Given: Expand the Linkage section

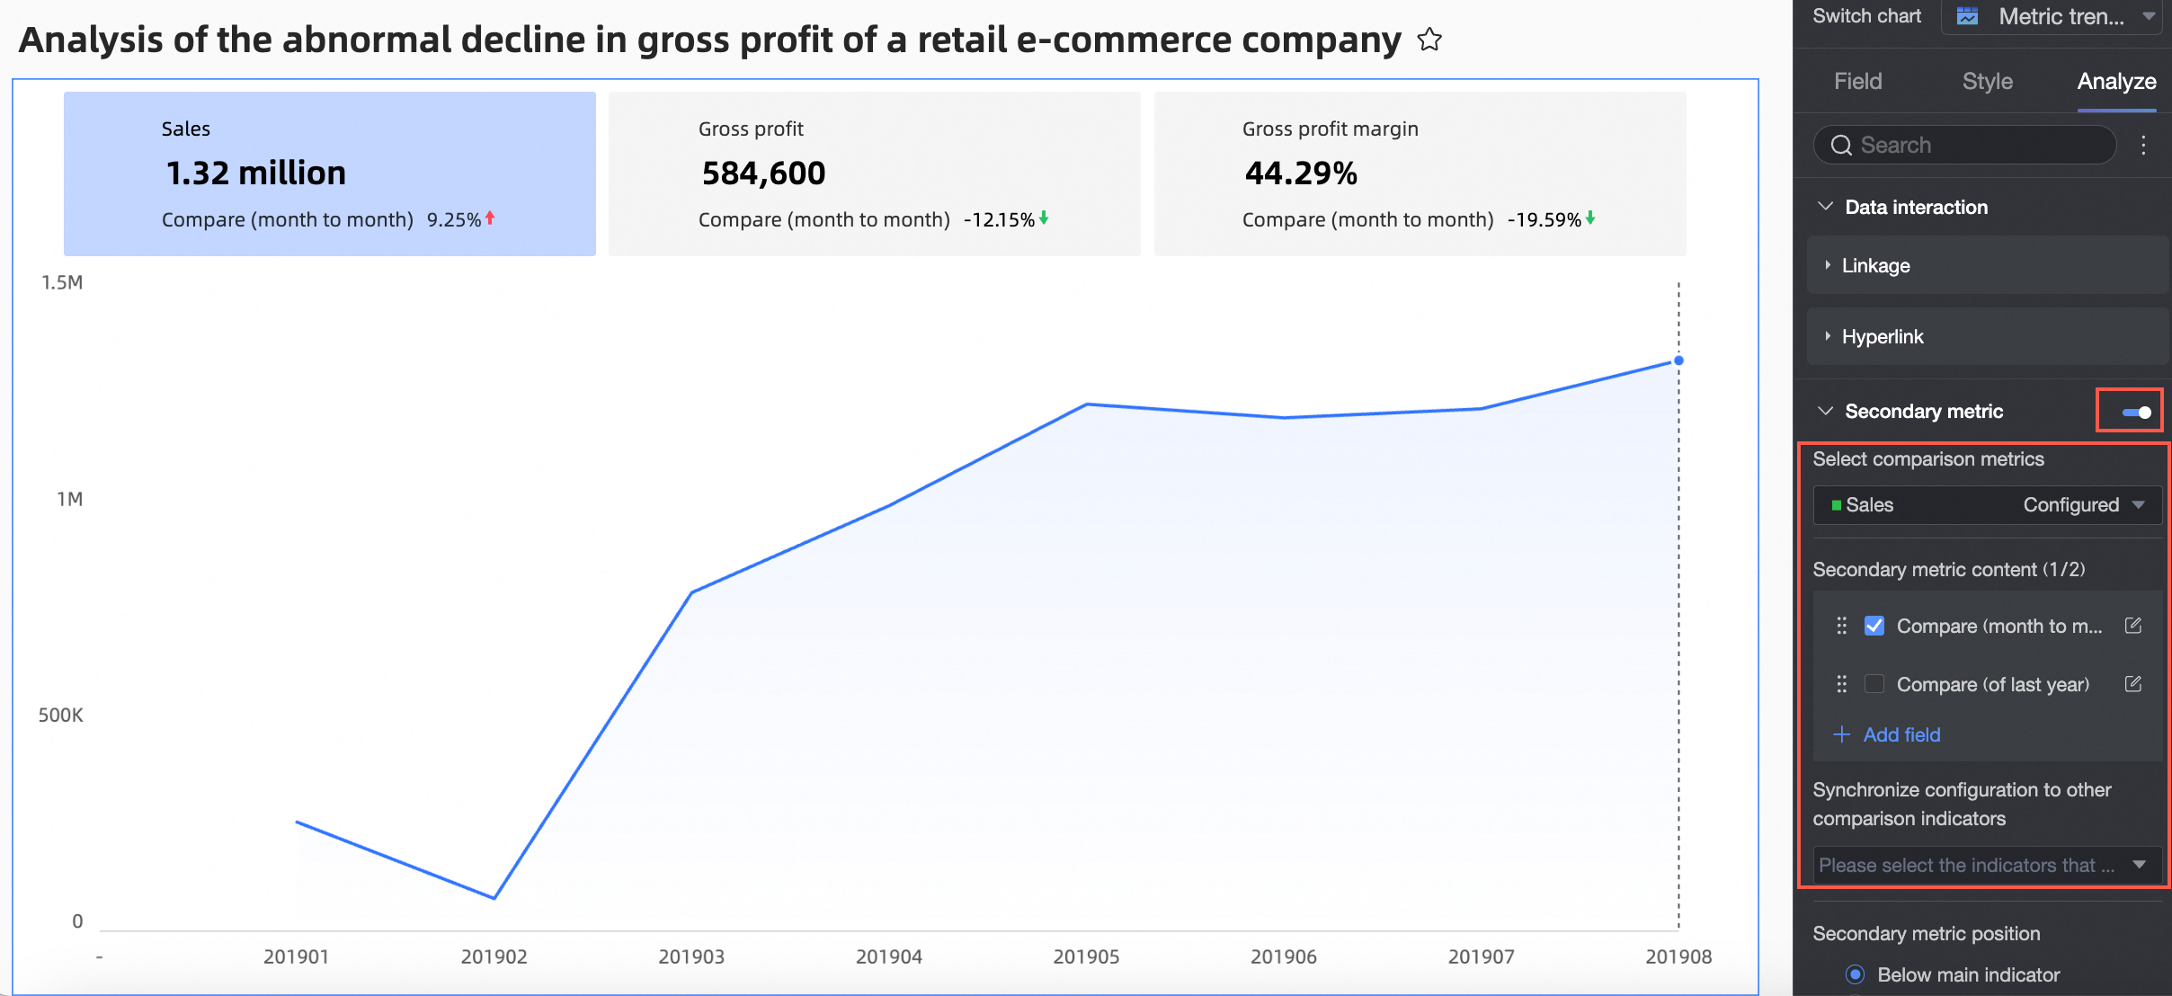Looking at the screenshot, I should pyautogui.click(x=1875, y=265).
